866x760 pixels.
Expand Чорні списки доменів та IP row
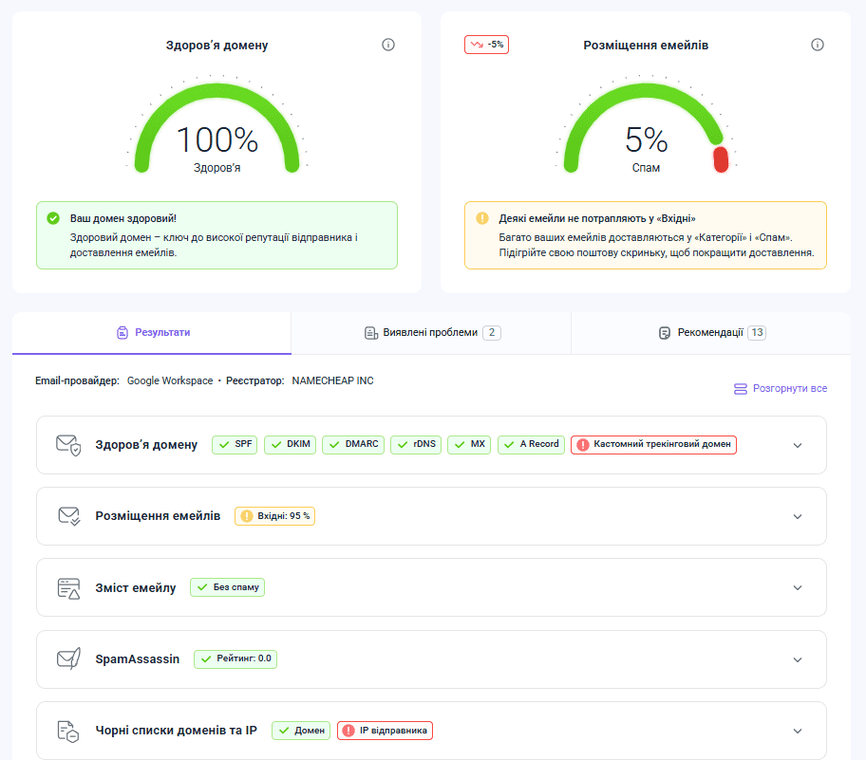click(x=798, y=731)
